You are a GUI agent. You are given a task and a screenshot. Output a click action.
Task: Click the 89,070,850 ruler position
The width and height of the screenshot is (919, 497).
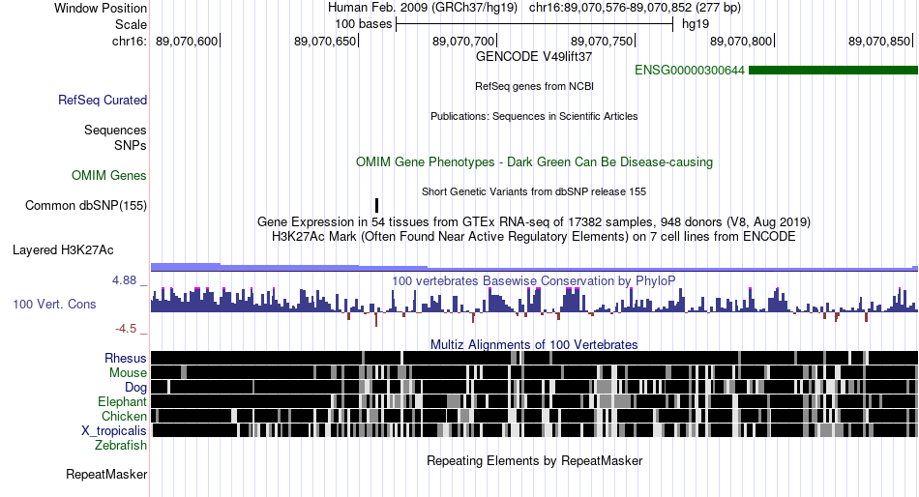[x=879, y=41]
